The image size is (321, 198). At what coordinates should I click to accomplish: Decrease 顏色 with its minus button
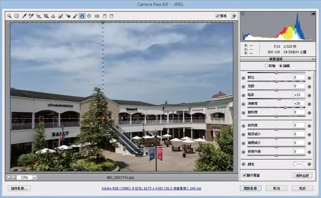[243, 164]
